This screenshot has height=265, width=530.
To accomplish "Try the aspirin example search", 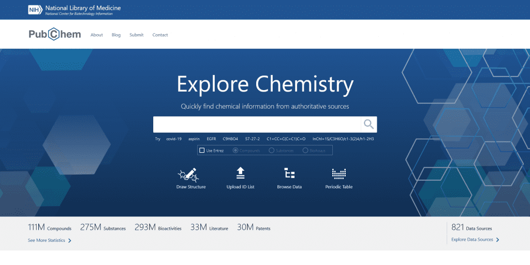I will 194,139.
